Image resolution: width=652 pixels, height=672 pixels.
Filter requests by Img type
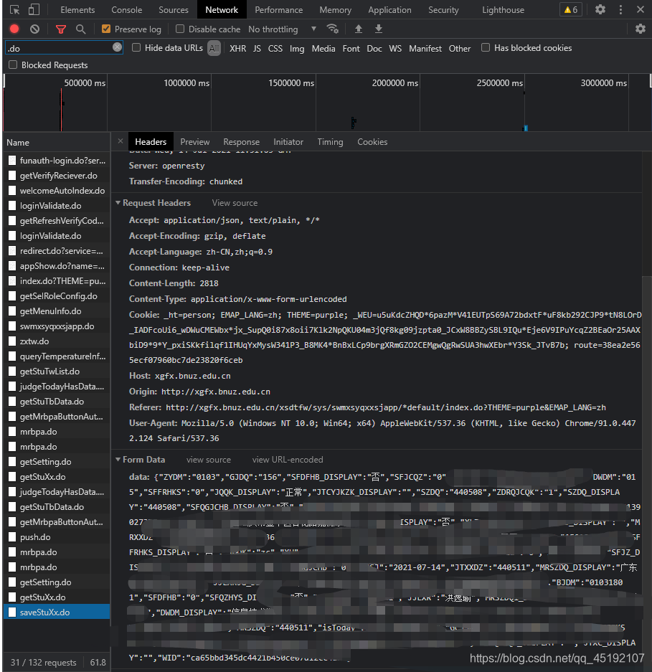coord(297,49)
